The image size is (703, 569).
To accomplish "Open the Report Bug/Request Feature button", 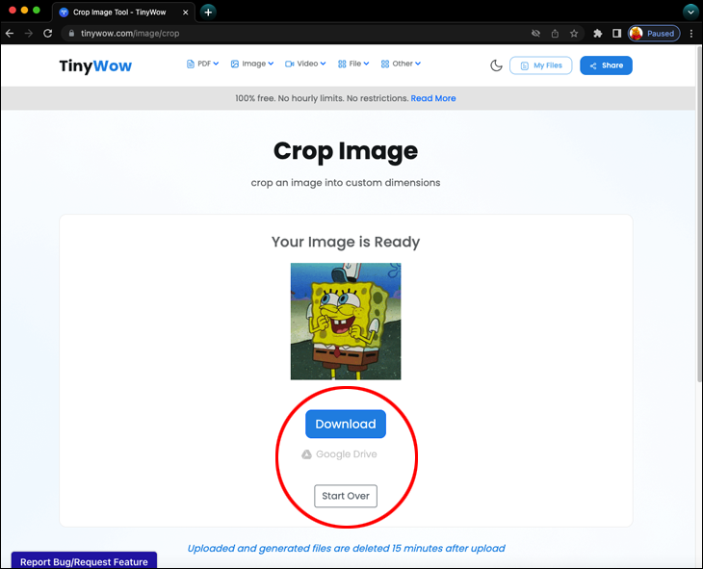I will [85, 561].
